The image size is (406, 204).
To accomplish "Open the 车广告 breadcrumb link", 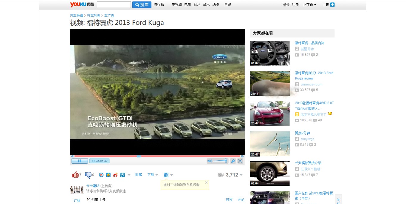I will click(x=109, y=16).
